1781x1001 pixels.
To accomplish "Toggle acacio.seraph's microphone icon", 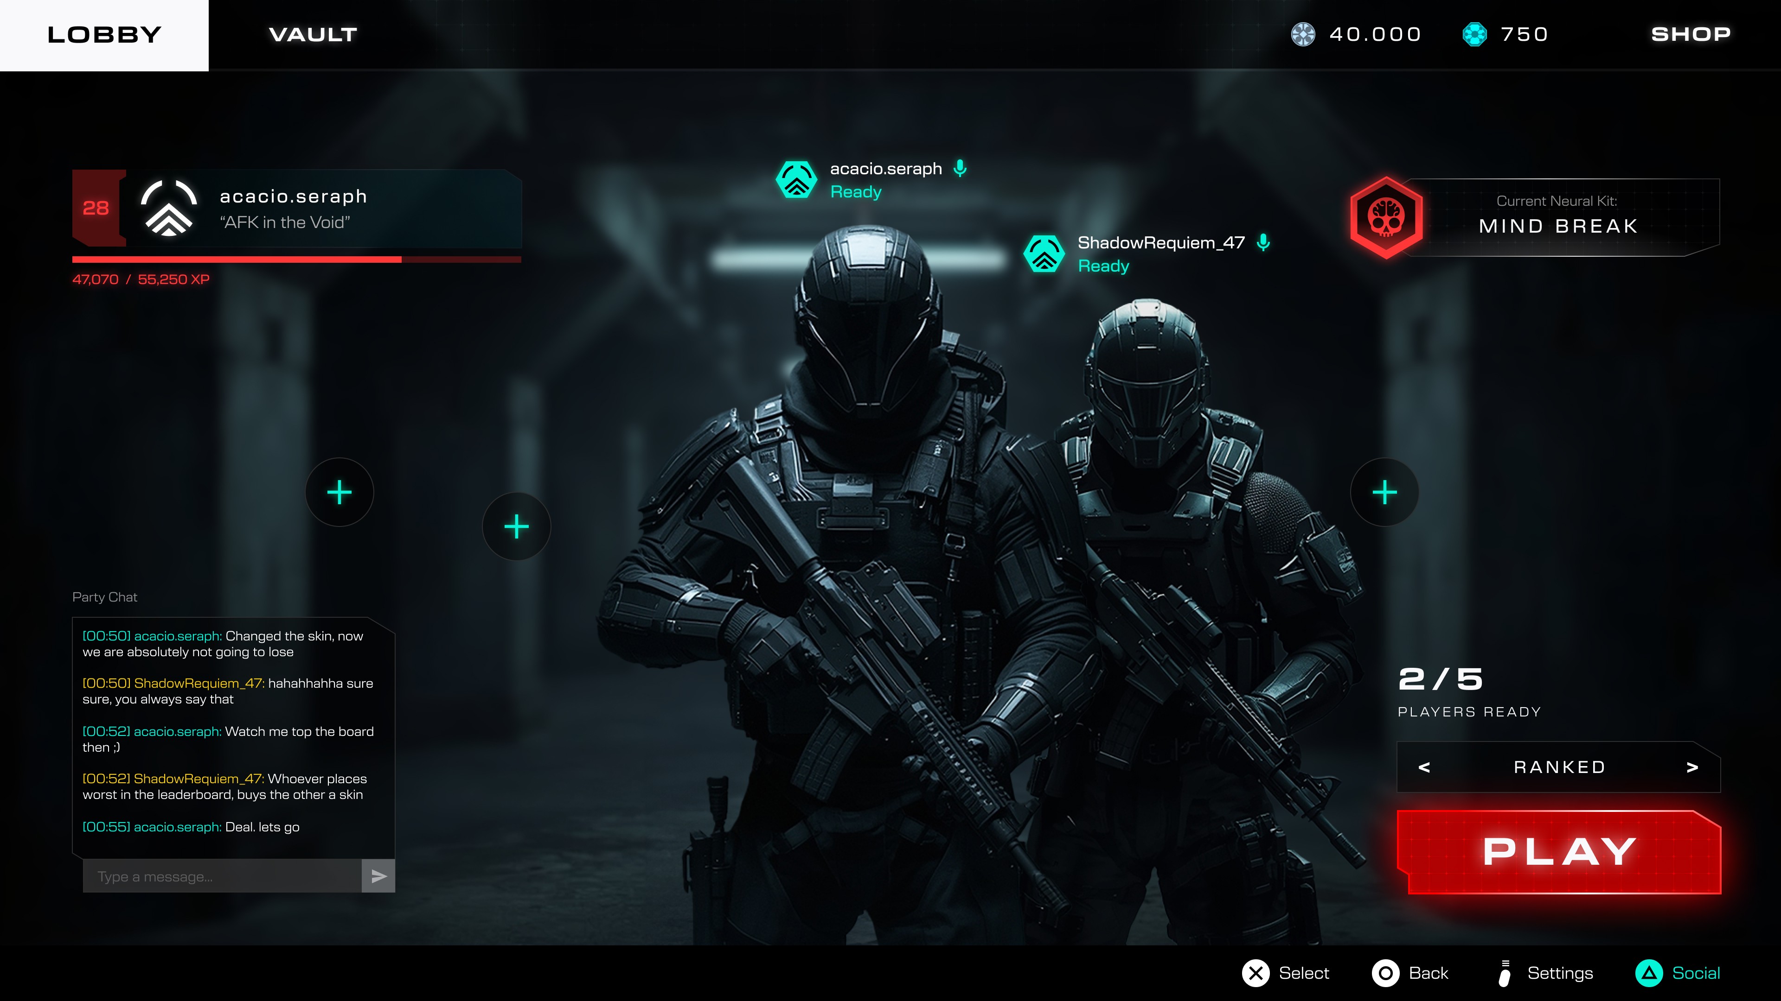I will tap(960, 168).
